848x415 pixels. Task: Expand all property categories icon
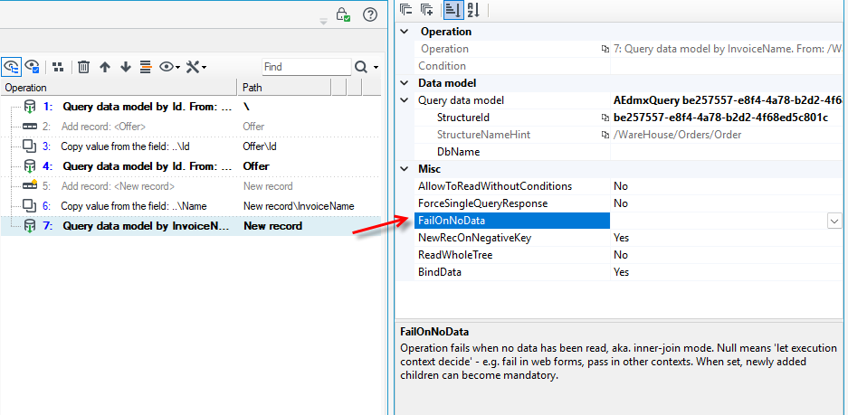point(426,10)
